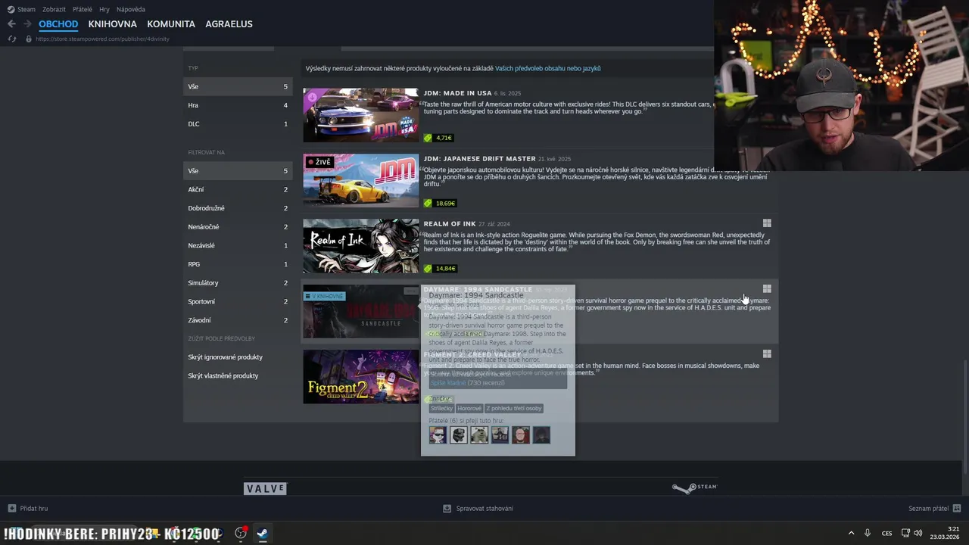Switch to the KNIHOVNA tab

112,24
